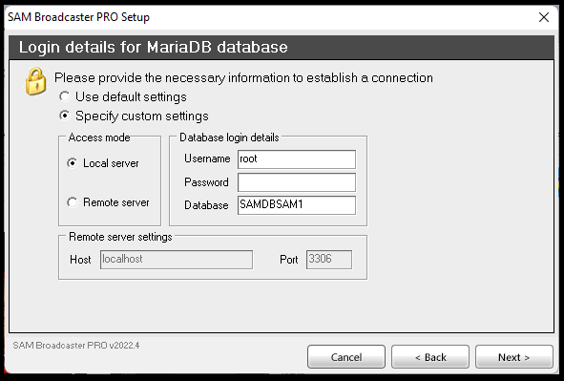Screen dimensions: 564x381
Task: Close the SAM Broadcaster PRO Setup window
Action: (544, 17)
